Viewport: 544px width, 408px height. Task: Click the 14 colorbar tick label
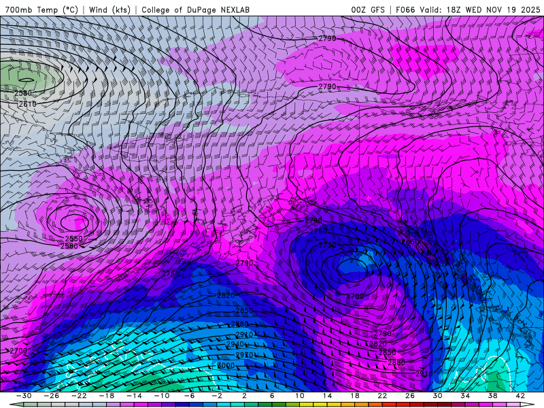tap(327, 396)
